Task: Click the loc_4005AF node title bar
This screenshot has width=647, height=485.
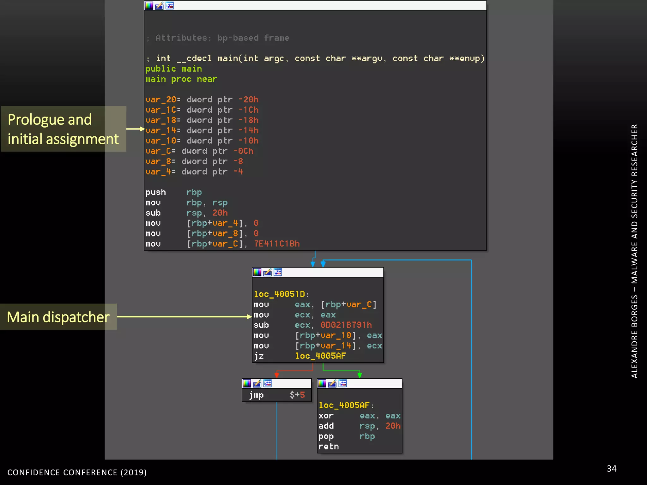Action: pos(360,383)
